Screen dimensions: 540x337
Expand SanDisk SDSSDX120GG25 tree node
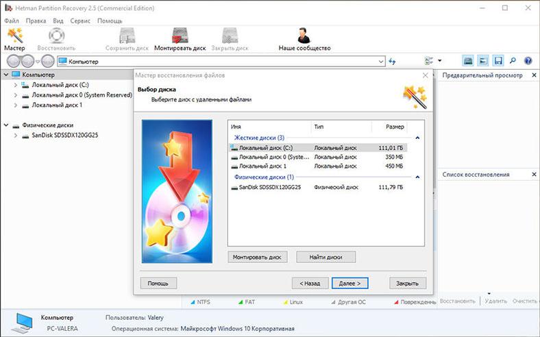click(16, 136)
